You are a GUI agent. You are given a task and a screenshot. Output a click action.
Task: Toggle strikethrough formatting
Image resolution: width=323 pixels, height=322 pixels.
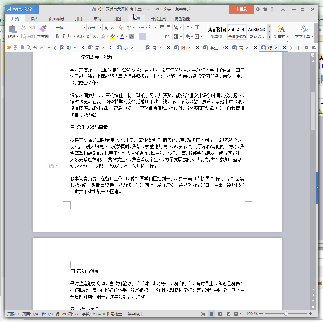click(x=79, y=36)
